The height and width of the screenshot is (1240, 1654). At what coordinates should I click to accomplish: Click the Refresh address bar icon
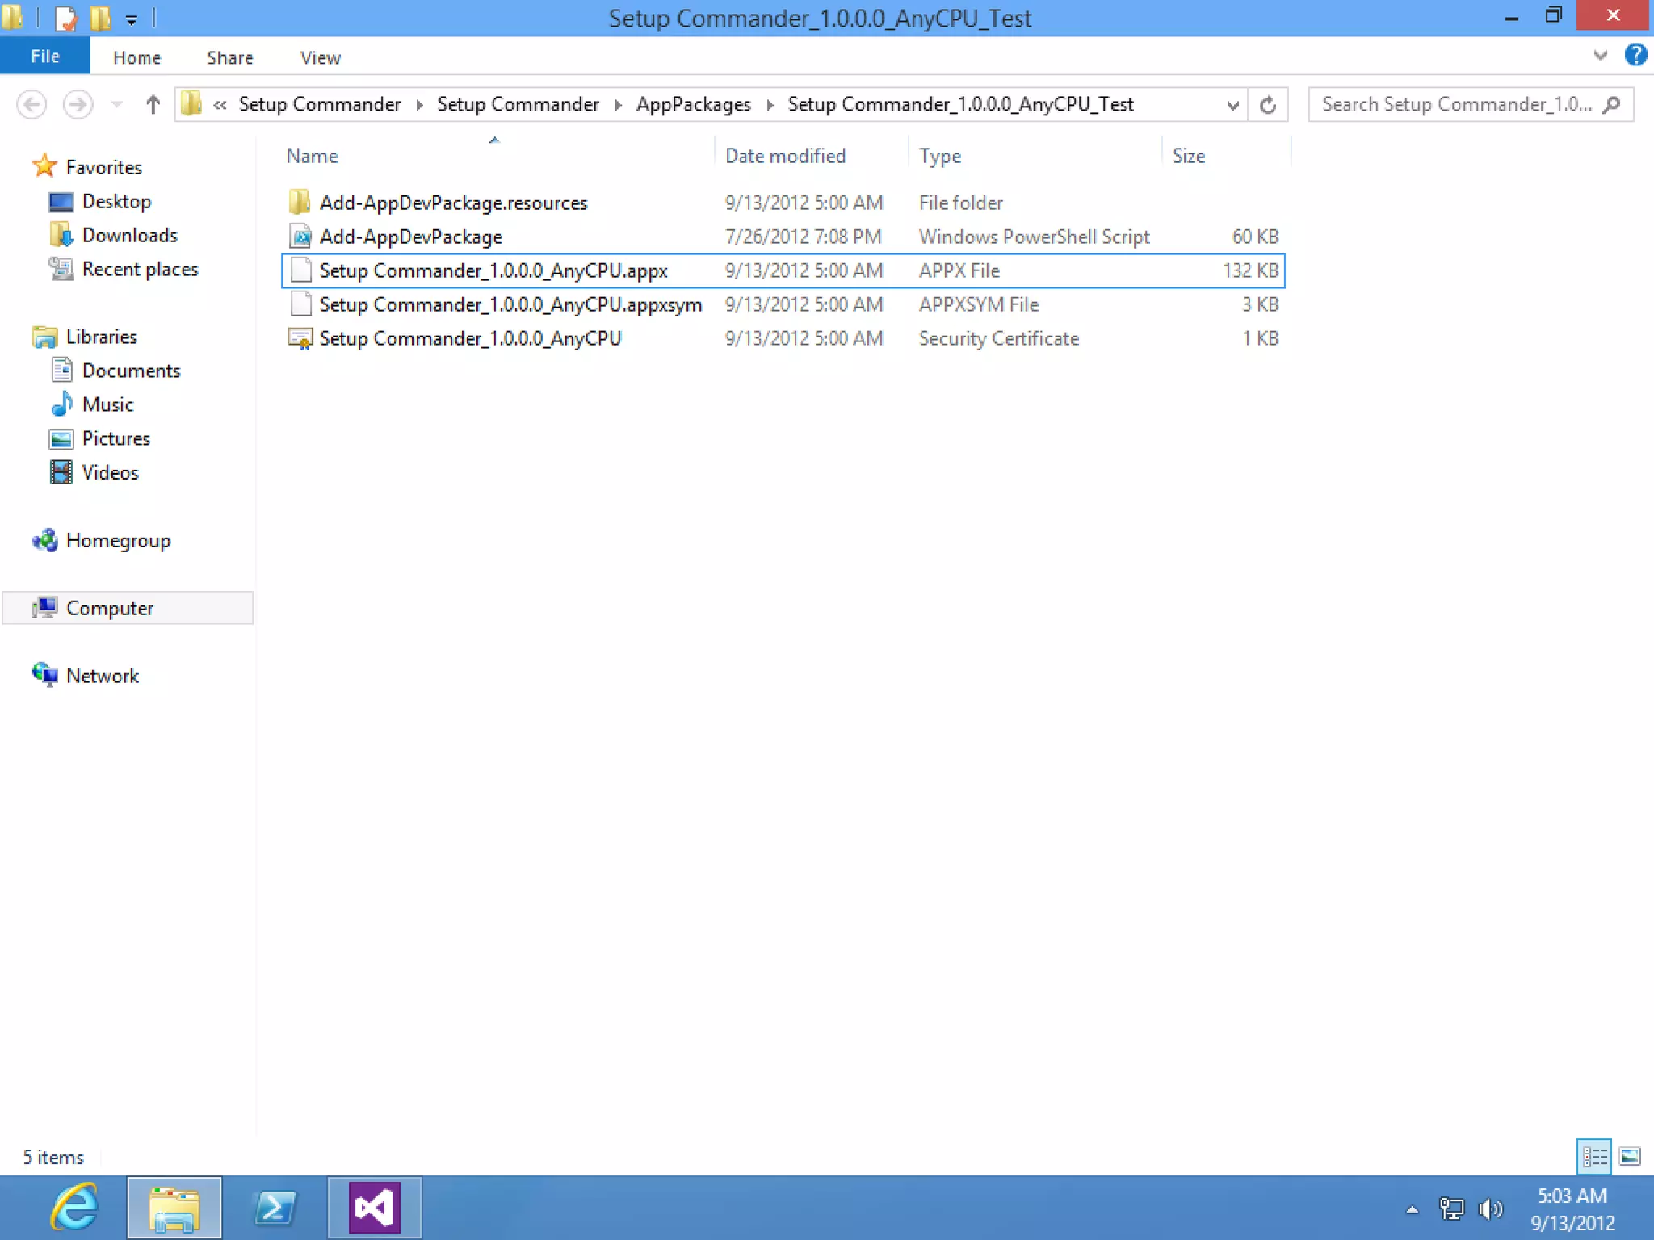(1268, 105)
